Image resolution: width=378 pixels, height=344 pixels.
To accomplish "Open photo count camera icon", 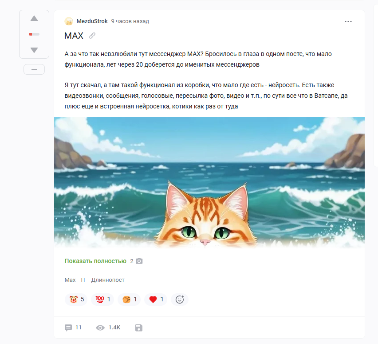I will tap(139, 261).
